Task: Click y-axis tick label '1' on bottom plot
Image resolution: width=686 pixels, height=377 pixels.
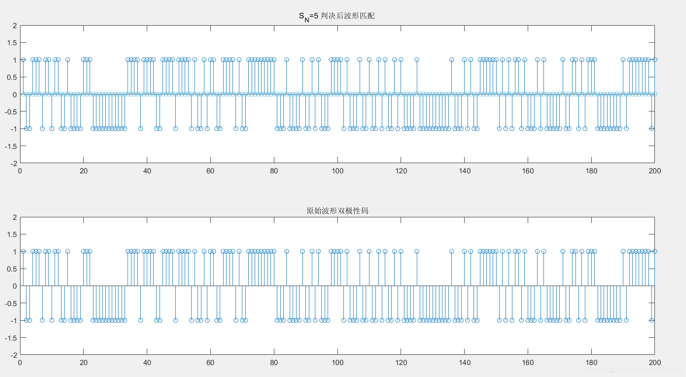Action: tap(15, 252)
